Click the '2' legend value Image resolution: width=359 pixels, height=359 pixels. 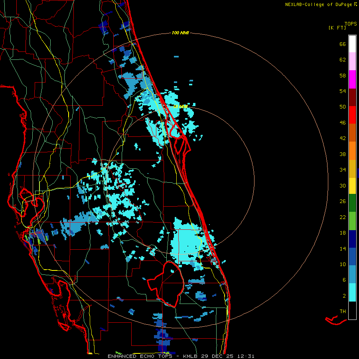click(344, 296)
